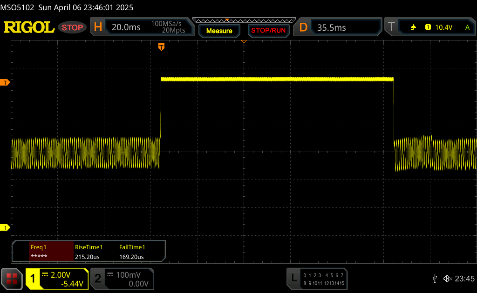Viewport: 477px width, 293px height.
Task: Click the channel 2 DC coupling symbol
Action: [110, 275]
